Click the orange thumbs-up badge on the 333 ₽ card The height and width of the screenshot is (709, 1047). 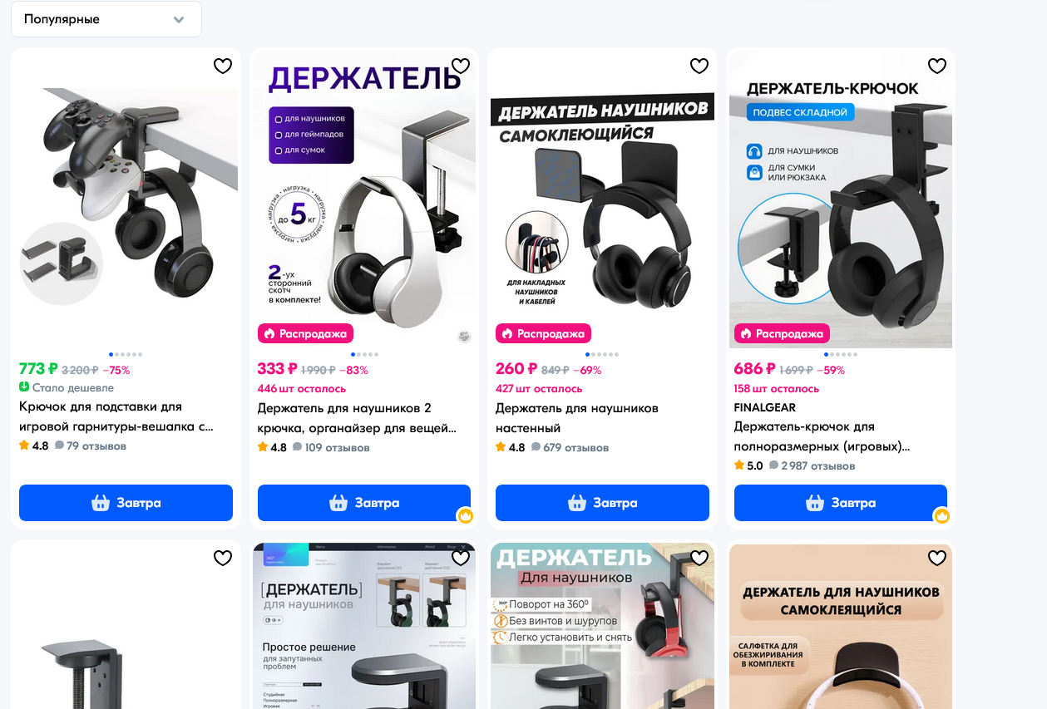[465, 516]
